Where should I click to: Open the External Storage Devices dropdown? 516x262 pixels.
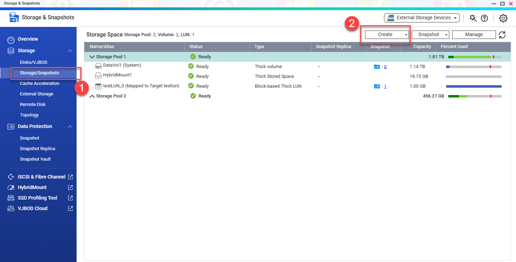tap(421, 18)
